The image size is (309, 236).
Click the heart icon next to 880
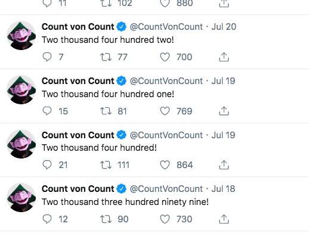(x=165, y=3)
